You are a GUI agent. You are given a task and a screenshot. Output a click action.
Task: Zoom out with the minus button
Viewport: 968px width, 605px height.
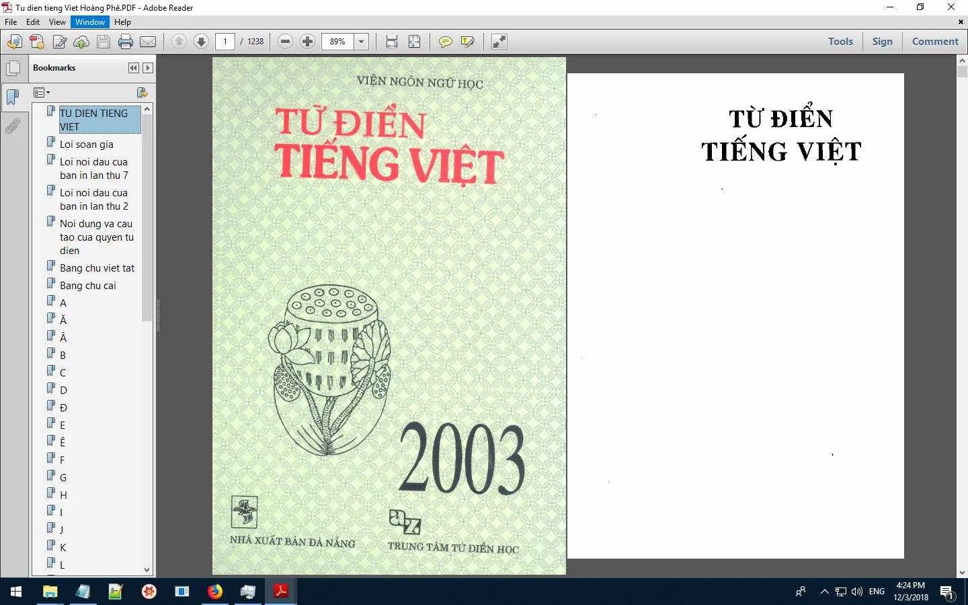coord(285,42)
